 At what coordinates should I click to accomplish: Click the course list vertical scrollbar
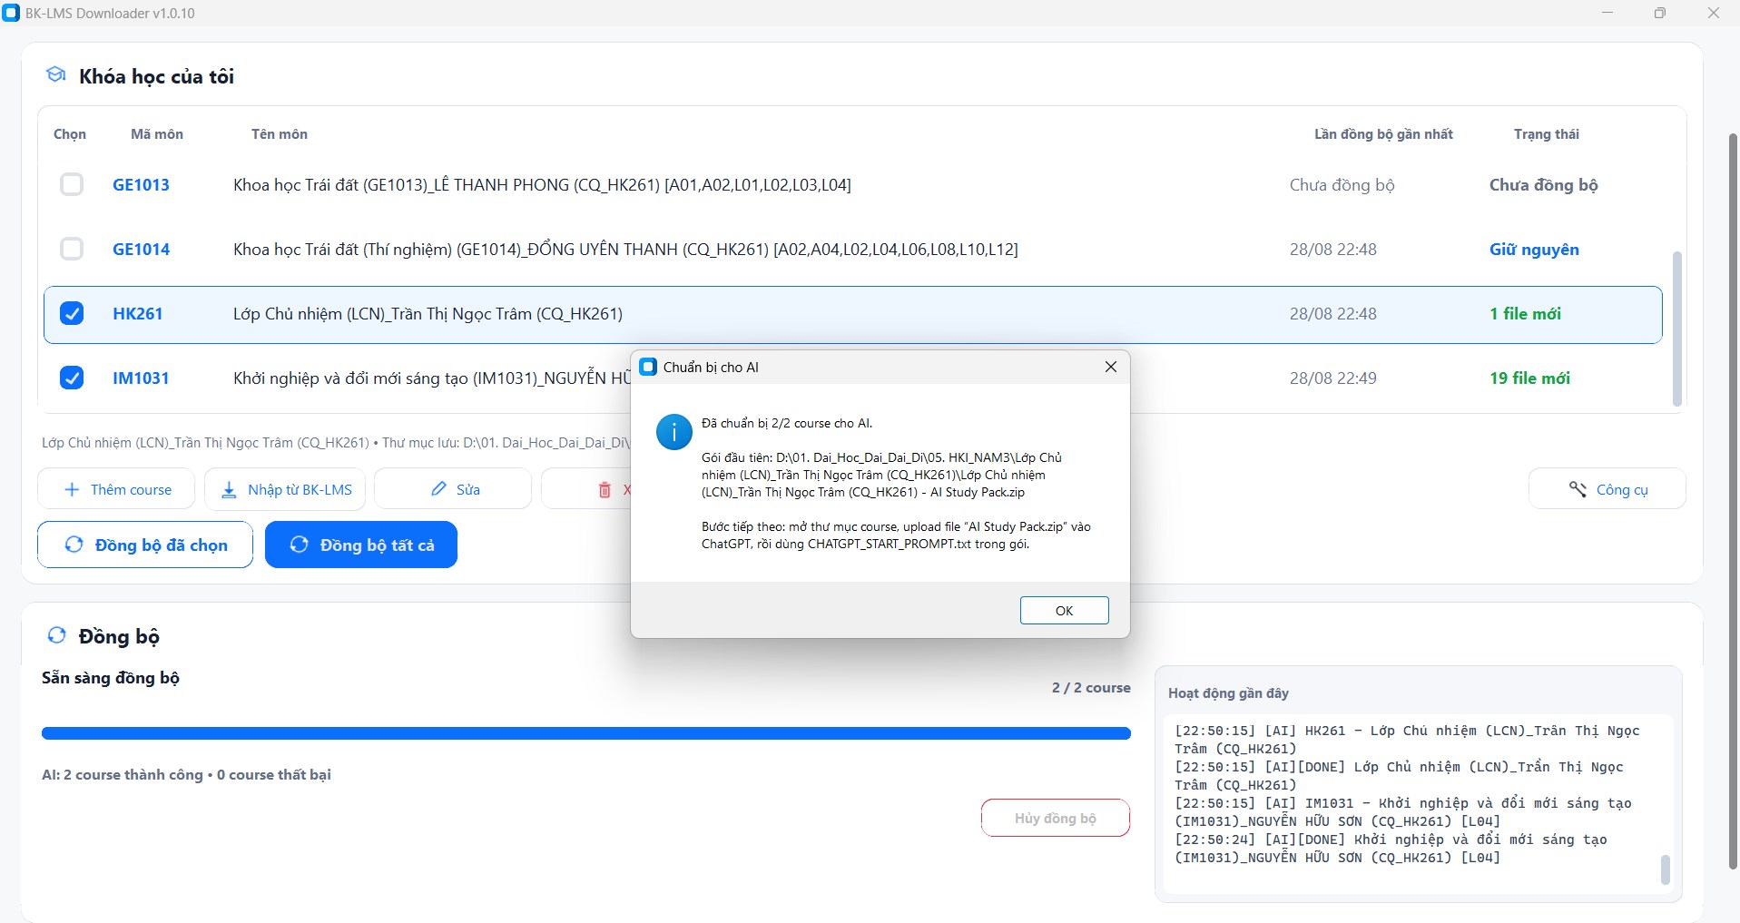click(x=1676, y=329)
